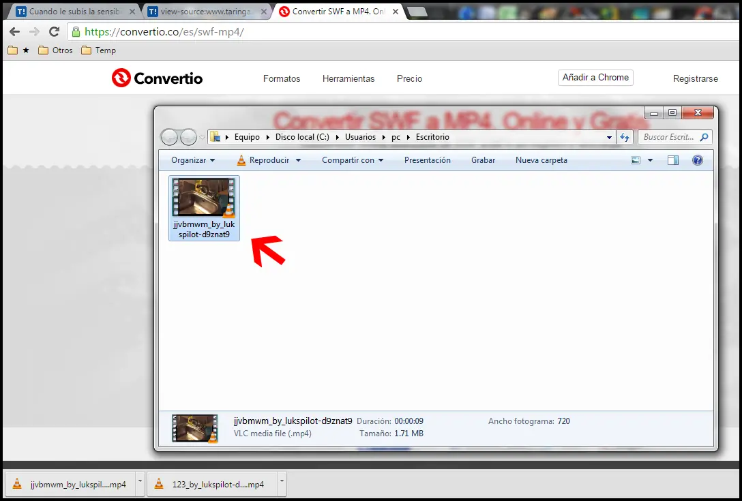Click the Usuarios breadcrumb
742x501 pixels.
[360, 137]
